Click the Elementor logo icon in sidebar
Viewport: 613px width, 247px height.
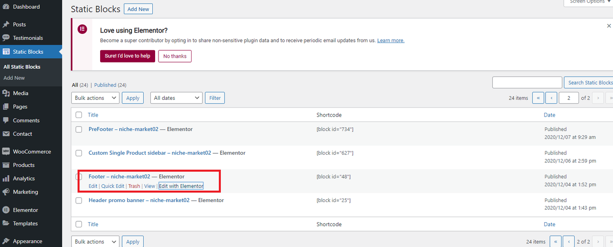6,210
